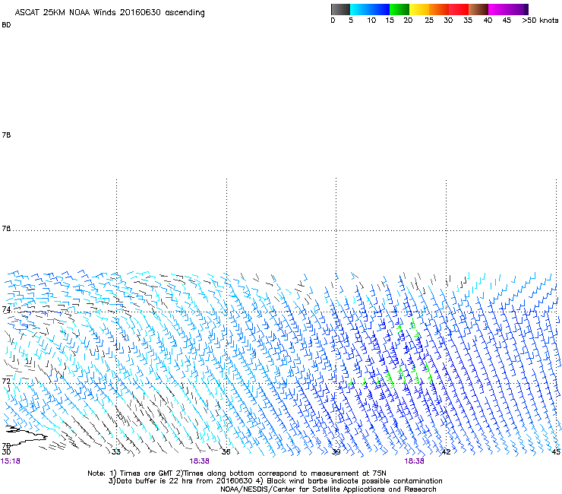This screenshot has width=562, height=494.
Task: Click the yellow 20-25 knots color segment
Action: pos(419,9)
